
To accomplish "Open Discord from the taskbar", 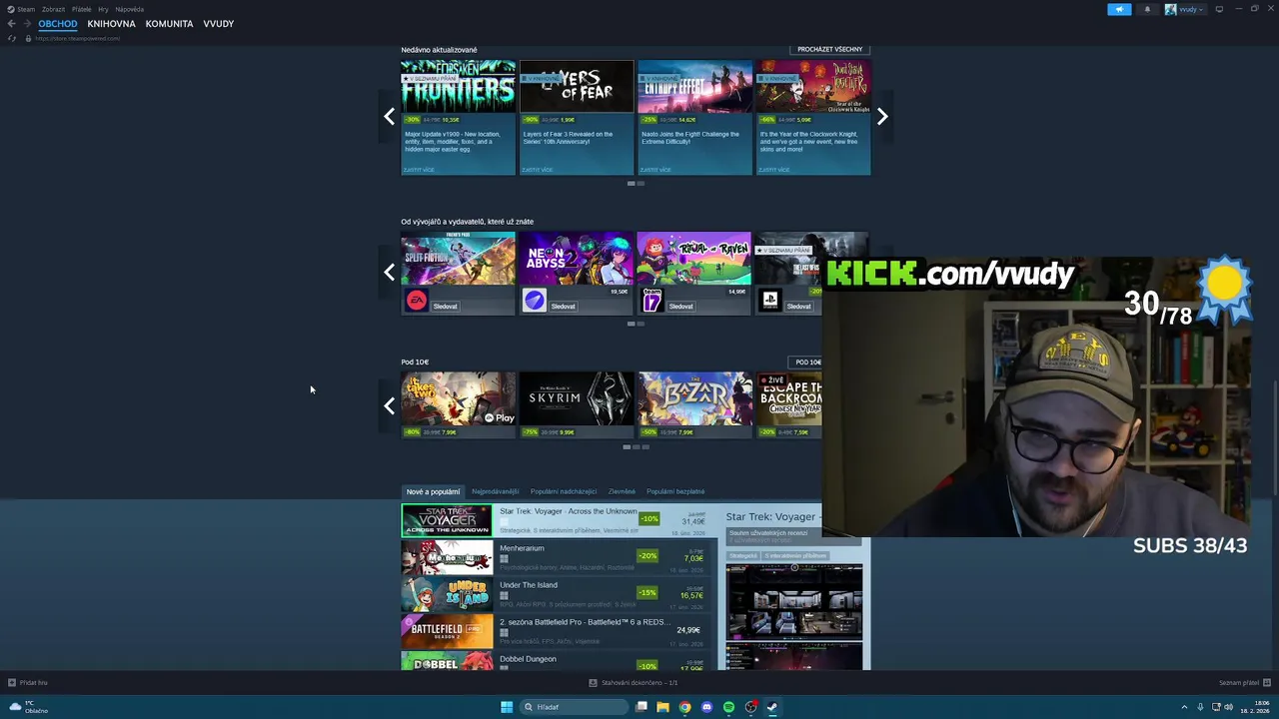I will click(706, 707).
